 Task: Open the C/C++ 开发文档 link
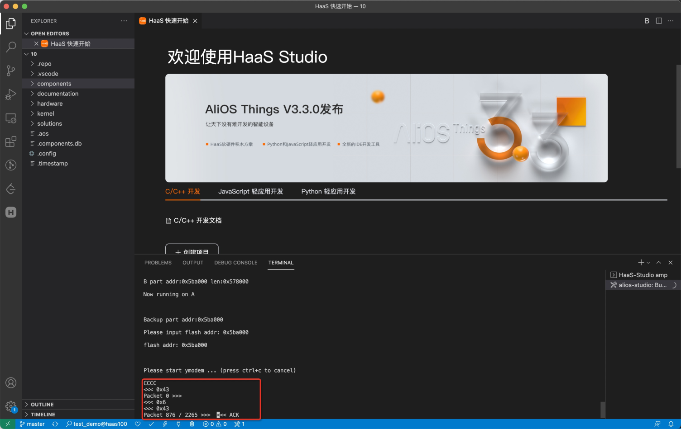(x=194, y=221)
